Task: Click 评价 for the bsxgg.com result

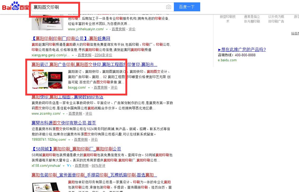Action: point(114,88)
